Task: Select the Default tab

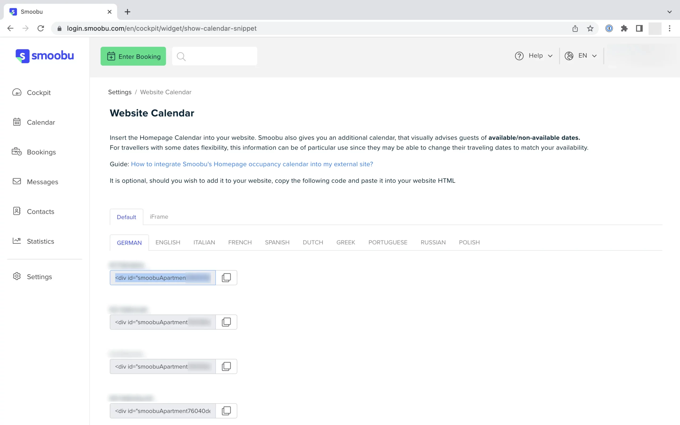Action: [x=126, y=217]
